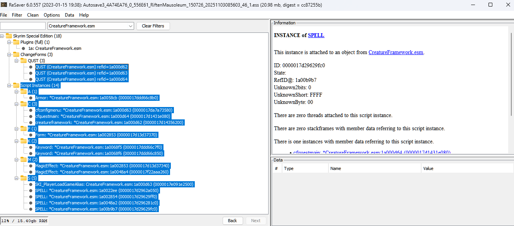
Task: Click the Name column header
Action: (374, 168)
